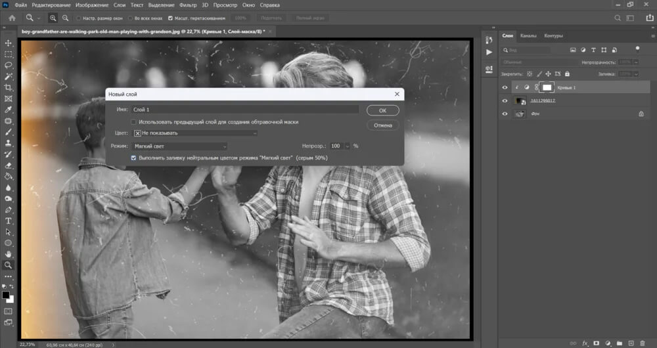Viewport: 657px width, 348px height.
Task: Open the Actions panel play icon
Action: click(x=489, y=52)
